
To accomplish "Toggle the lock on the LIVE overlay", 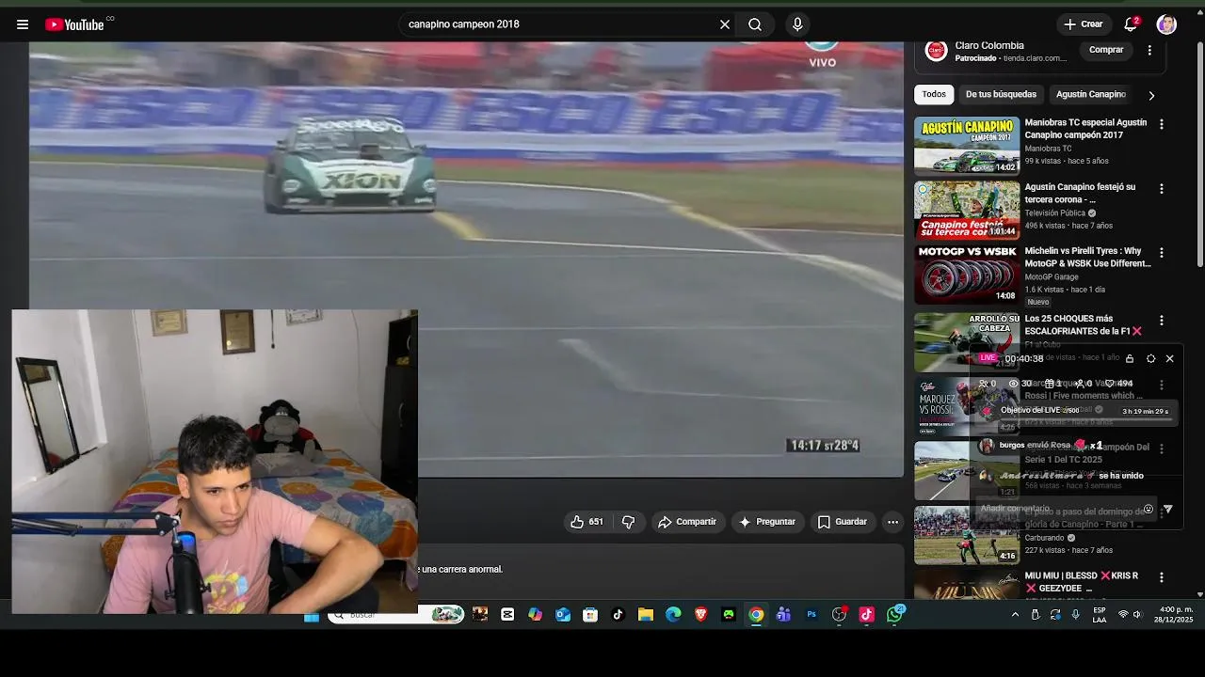I will pos(1130,358).
